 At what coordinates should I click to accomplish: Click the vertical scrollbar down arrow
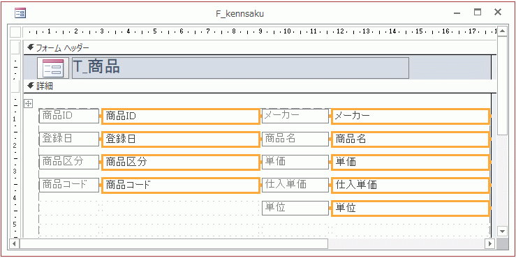click(x=502, y=232)
